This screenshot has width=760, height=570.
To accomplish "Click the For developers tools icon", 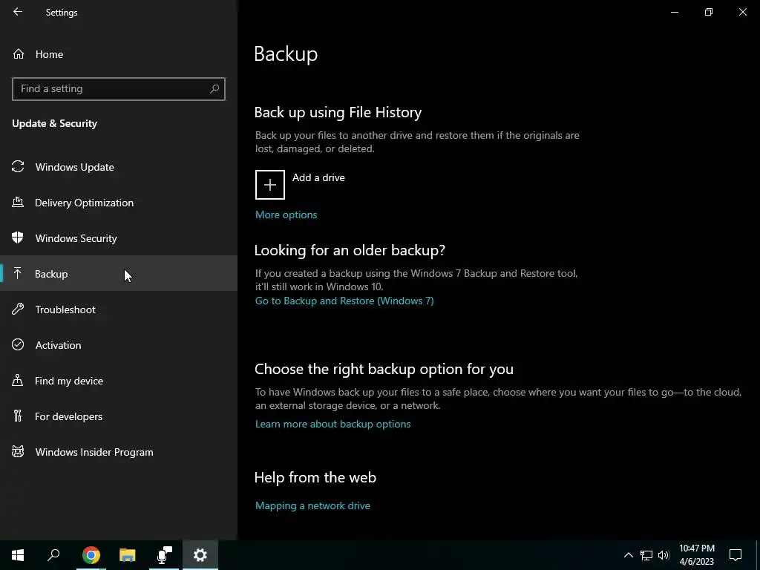I will tap(18, 416).
